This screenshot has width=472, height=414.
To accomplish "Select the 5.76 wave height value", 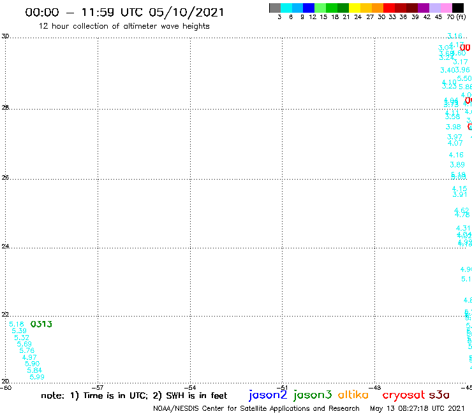I will point(27,350).
